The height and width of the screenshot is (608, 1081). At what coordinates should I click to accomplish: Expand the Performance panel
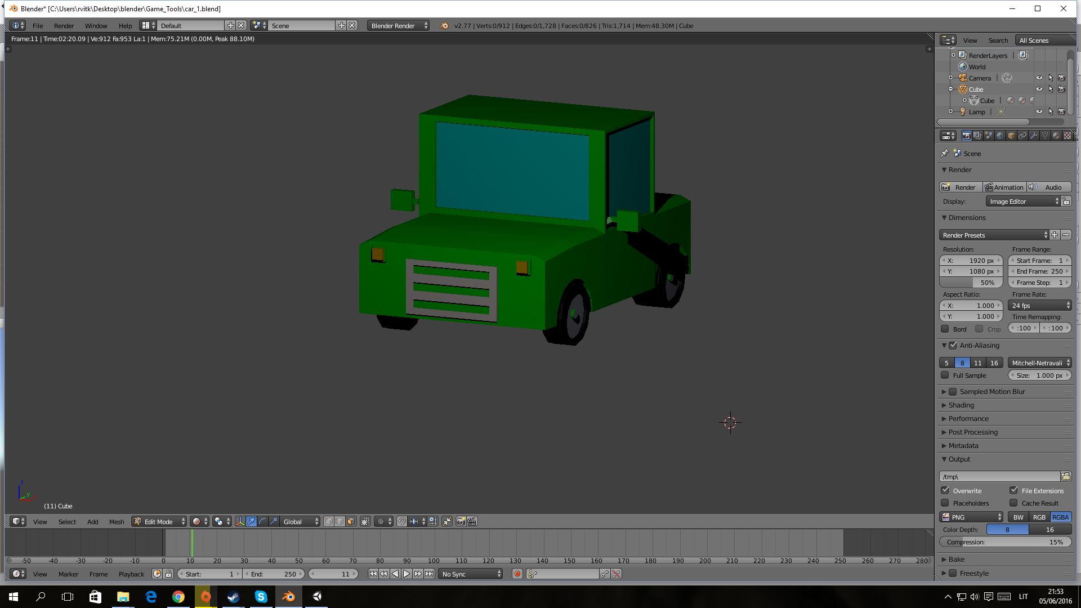pyautogui.click(x=968, y=418)
